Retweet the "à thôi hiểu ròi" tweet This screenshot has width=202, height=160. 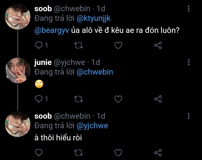pyautogui.click(x=79, y=153)
